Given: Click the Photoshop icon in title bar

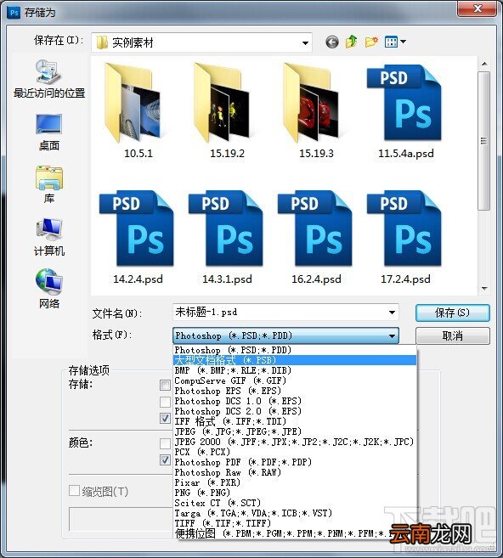Looking at the screenshot, I should pyautogui.click(x=14, y=13).
